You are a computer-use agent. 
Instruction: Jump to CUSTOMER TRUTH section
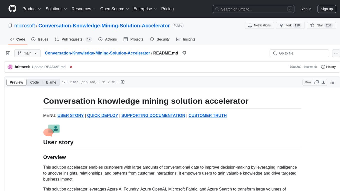207,115
